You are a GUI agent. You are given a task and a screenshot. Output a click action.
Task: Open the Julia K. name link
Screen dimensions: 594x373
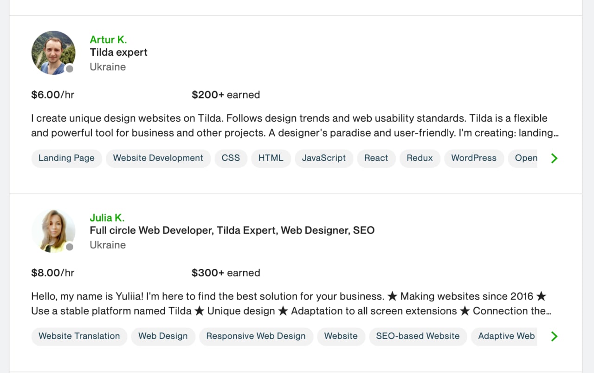107,217
